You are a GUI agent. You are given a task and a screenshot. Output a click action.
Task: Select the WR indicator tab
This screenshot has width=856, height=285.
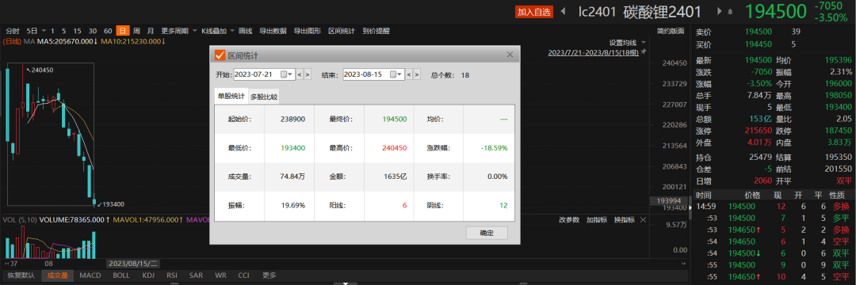coord(221,275)
